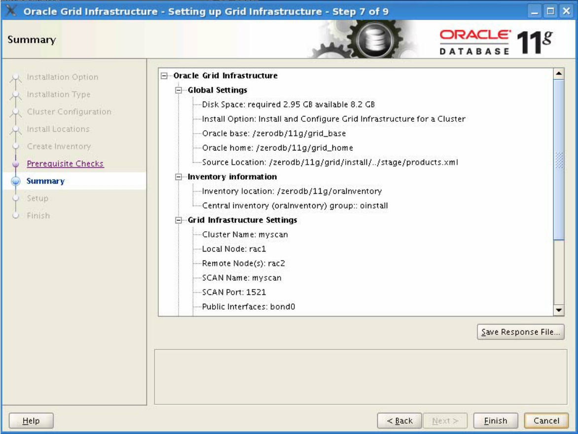Collapse the Grid Infrastructure Settings node
Screen dimensions: 578x434
point(179,220)
